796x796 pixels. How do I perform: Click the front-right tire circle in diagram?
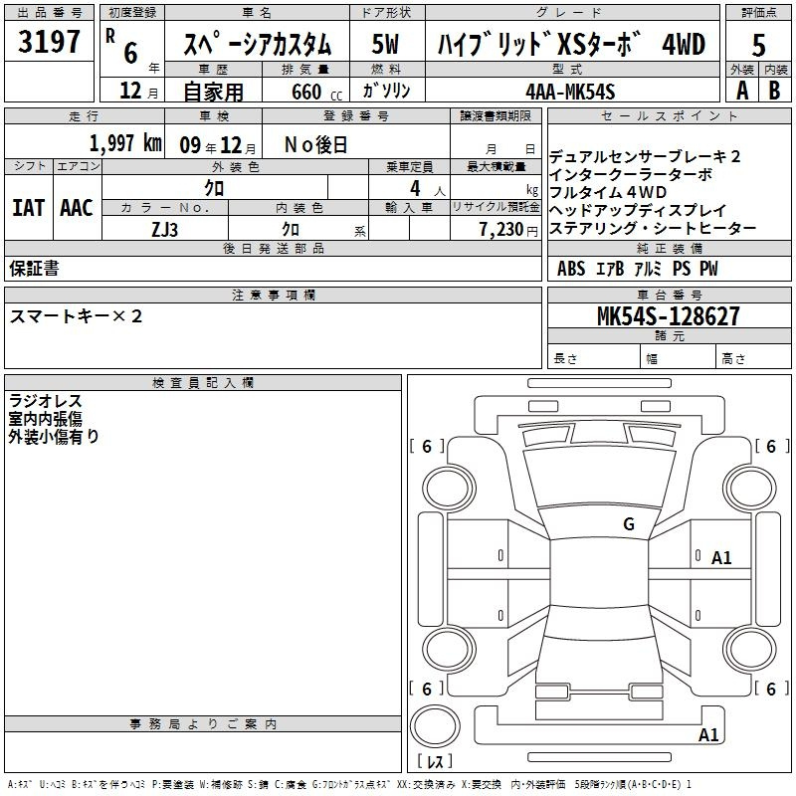click(750, 488)
